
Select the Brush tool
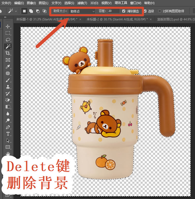(8, 80)
